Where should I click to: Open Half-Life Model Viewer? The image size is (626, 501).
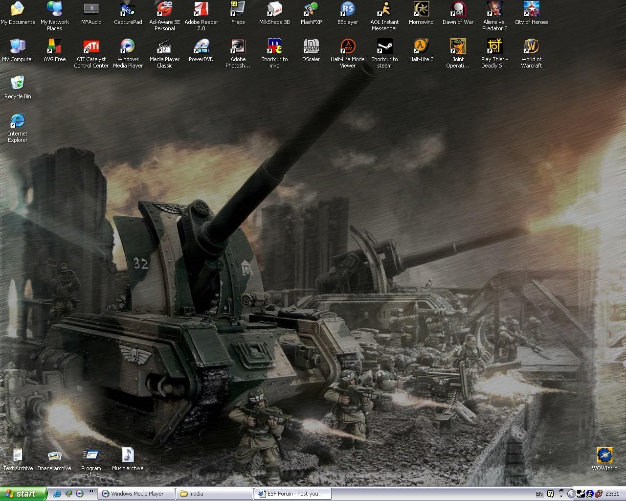[x=348, y=53]
